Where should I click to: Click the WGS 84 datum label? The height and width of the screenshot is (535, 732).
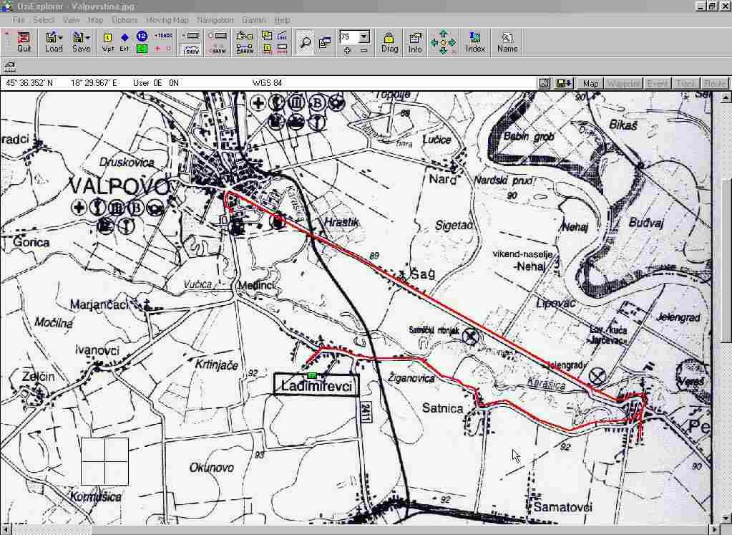point(267,83)
